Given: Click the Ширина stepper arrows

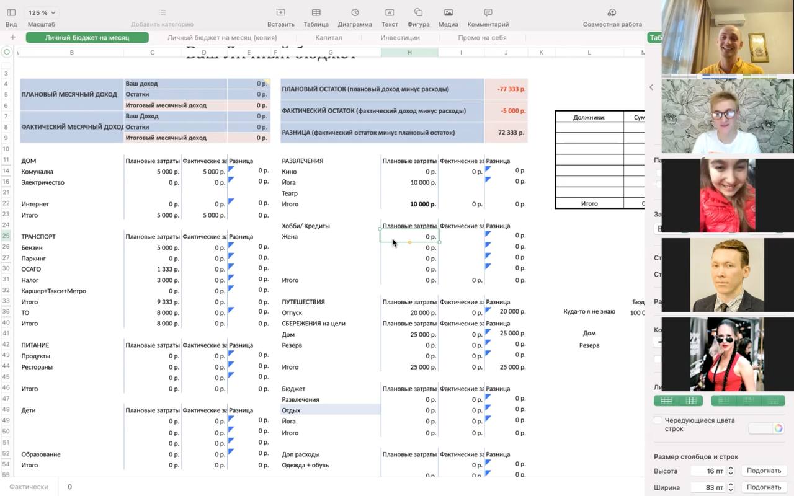Looking at the screenshot, I should pos(731,487).
